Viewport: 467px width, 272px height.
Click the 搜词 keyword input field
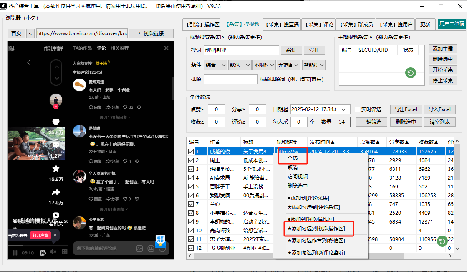point(241,50)
